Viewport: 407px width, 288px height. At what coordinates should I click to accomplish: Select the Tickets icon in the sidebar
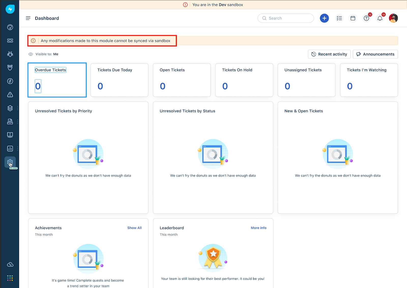(x=10, y=40)
